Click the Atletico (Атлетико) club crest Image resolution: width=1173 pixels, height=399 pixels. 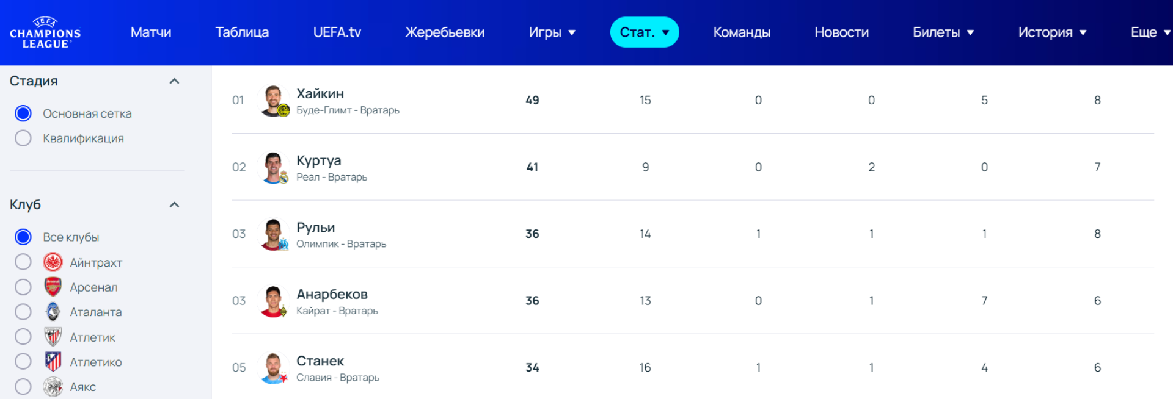(53, 362)
